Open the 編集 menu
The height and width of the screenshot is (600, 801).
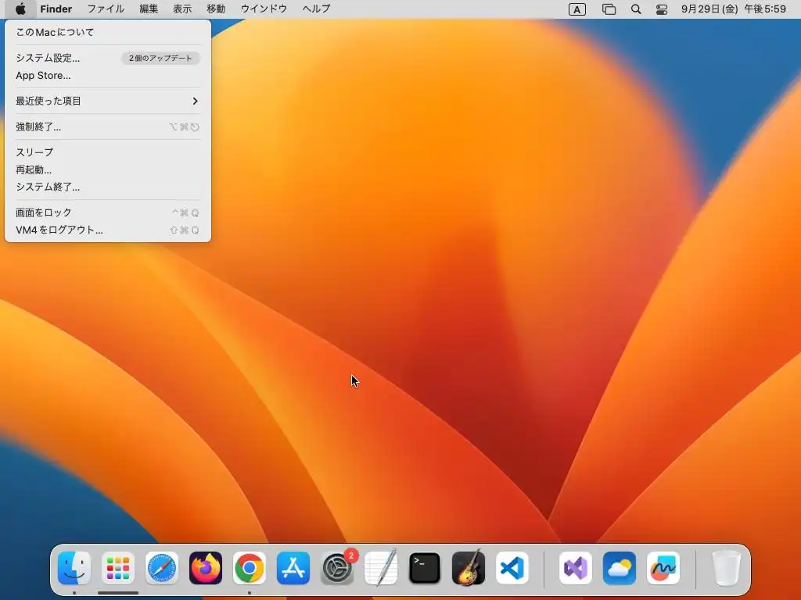click(x=149, y=9)
